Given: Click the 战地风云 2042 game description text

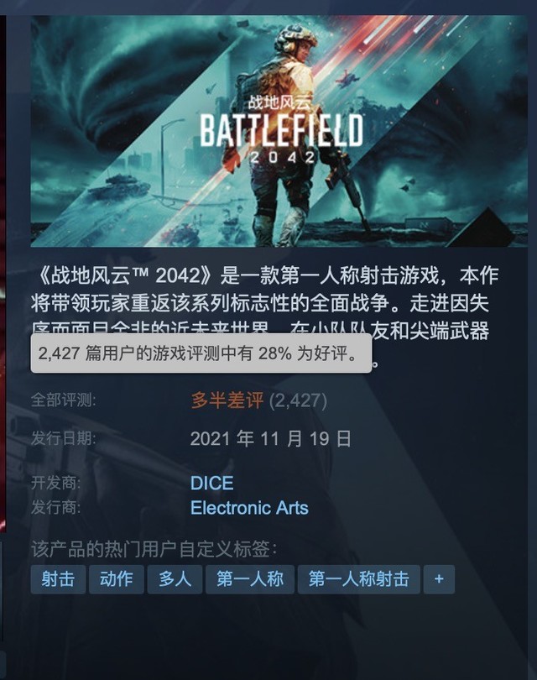Looking at the screenshot, I should coord(265,304).
